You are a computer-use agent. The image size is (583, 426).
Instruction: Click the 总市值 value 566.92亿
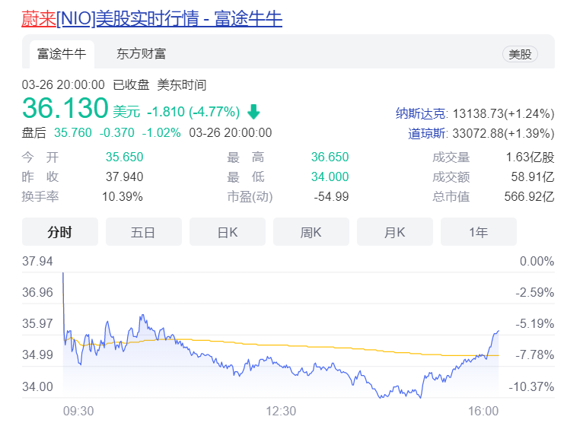coord(528,197)
